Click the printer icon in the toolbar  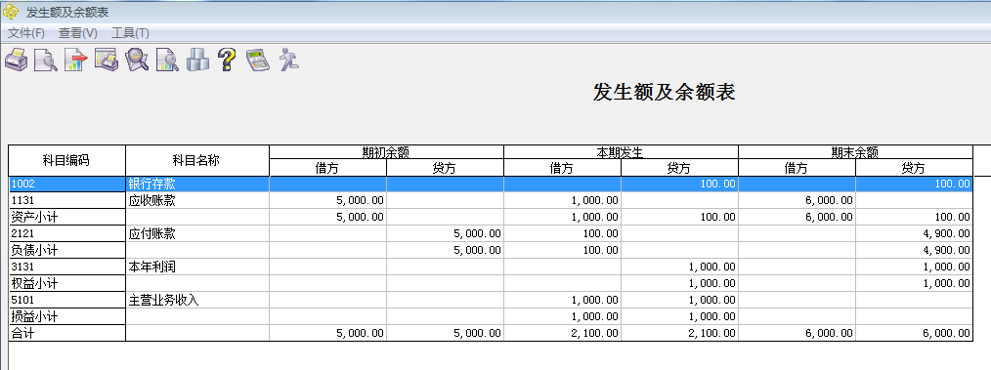[16, 60]
